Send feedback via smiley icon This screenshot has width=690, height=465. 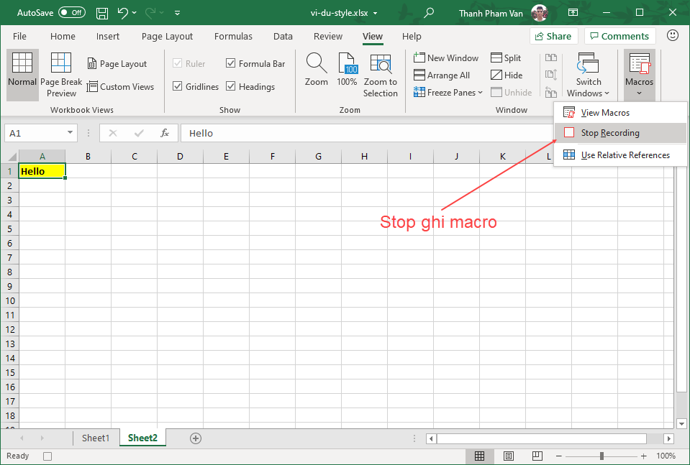click(x=673, y=36)
